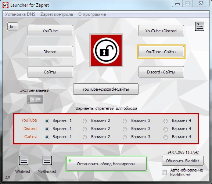
Task: Select YouTube Вариант 1 radio
Action: coord(47,121)
